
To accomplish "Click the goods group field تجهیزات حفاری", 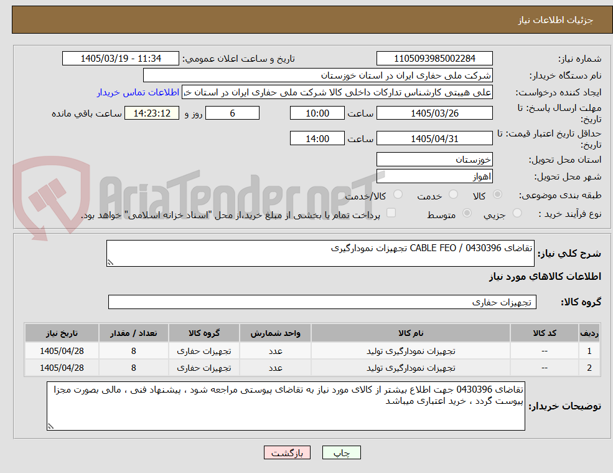I will point(322,302).
